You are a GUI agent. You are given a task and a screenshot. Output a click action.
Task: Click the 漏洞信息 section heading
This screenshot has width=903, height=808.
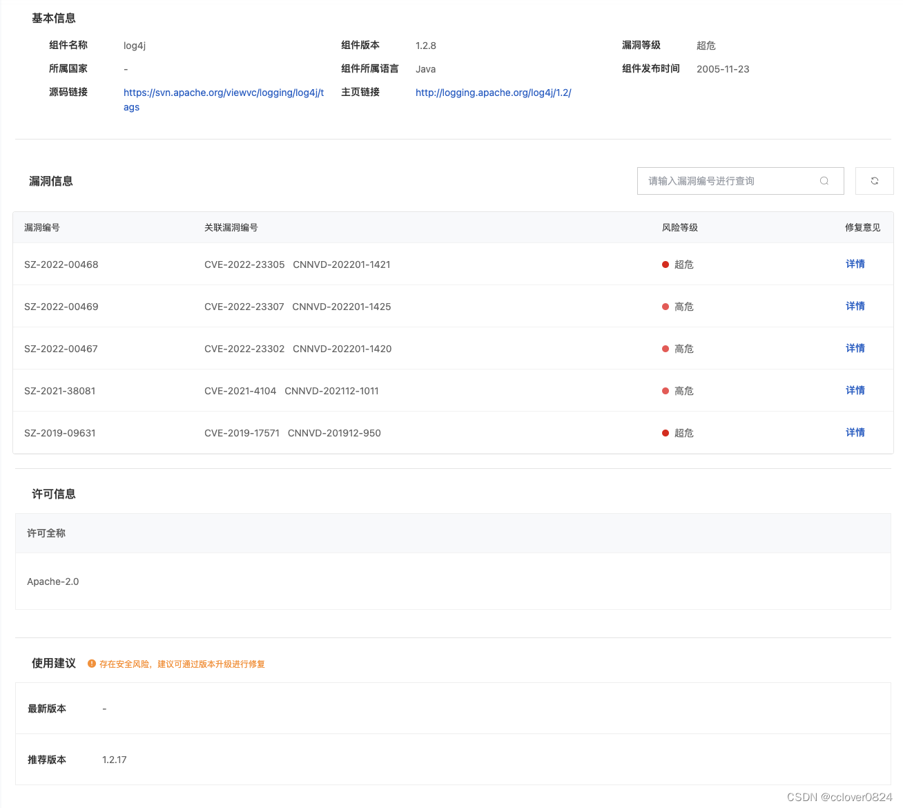point(51,181)
